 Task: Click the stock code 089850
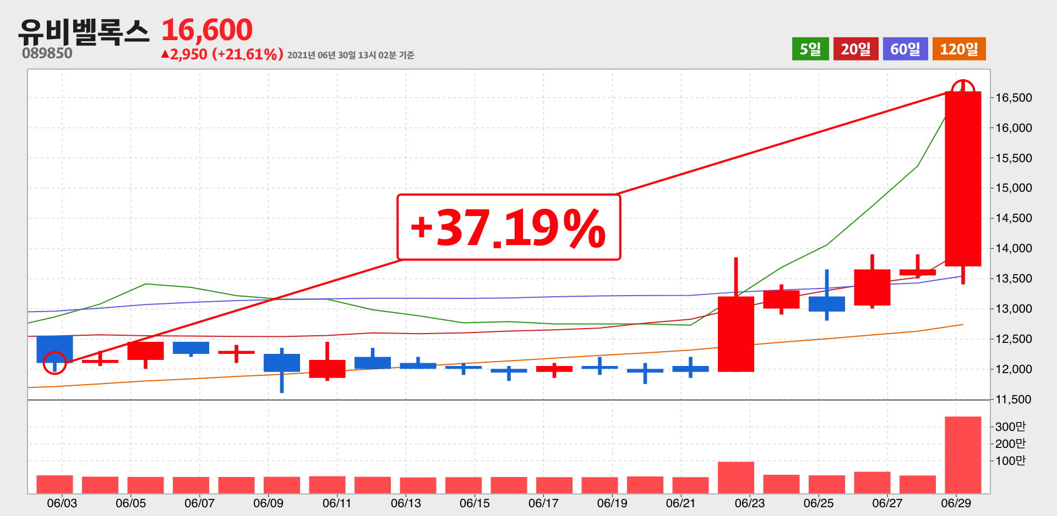47,53
